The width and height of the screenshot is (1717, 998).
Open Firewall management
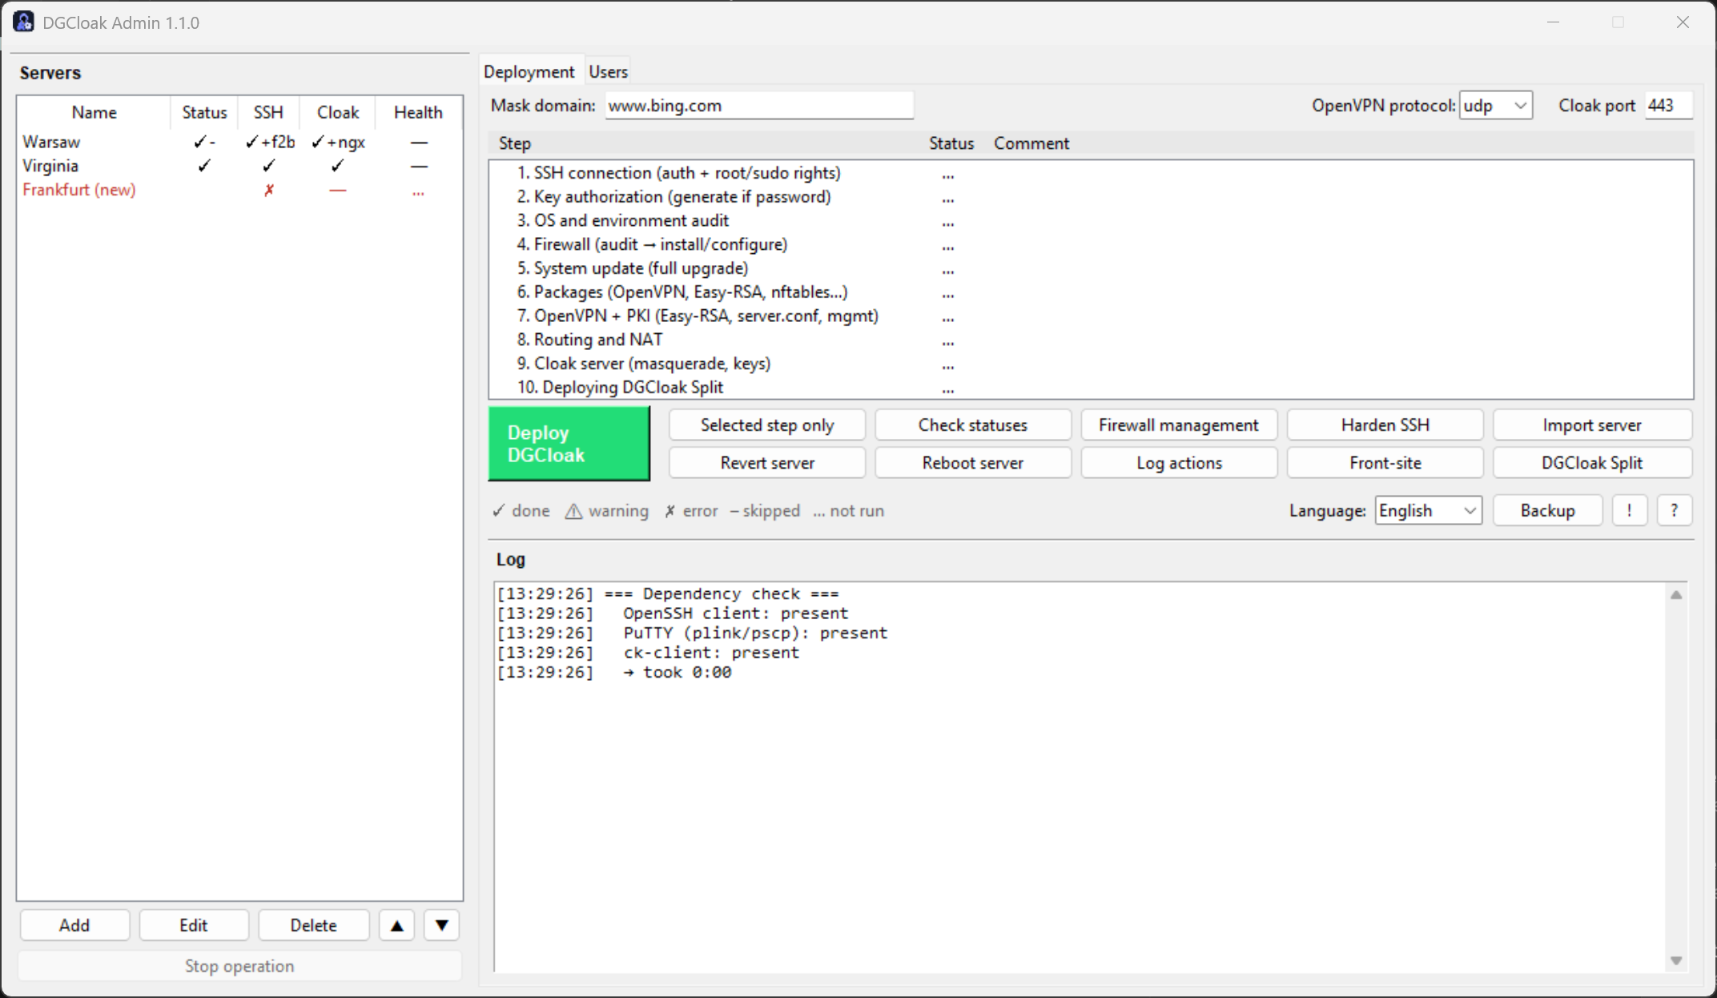[1179, 425]
